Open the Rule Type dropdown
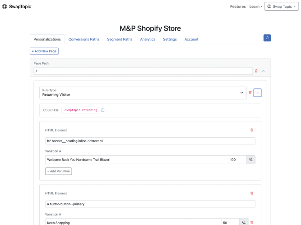Image resolution: width=301 pixels, height=225 pixels. point(143,93)
